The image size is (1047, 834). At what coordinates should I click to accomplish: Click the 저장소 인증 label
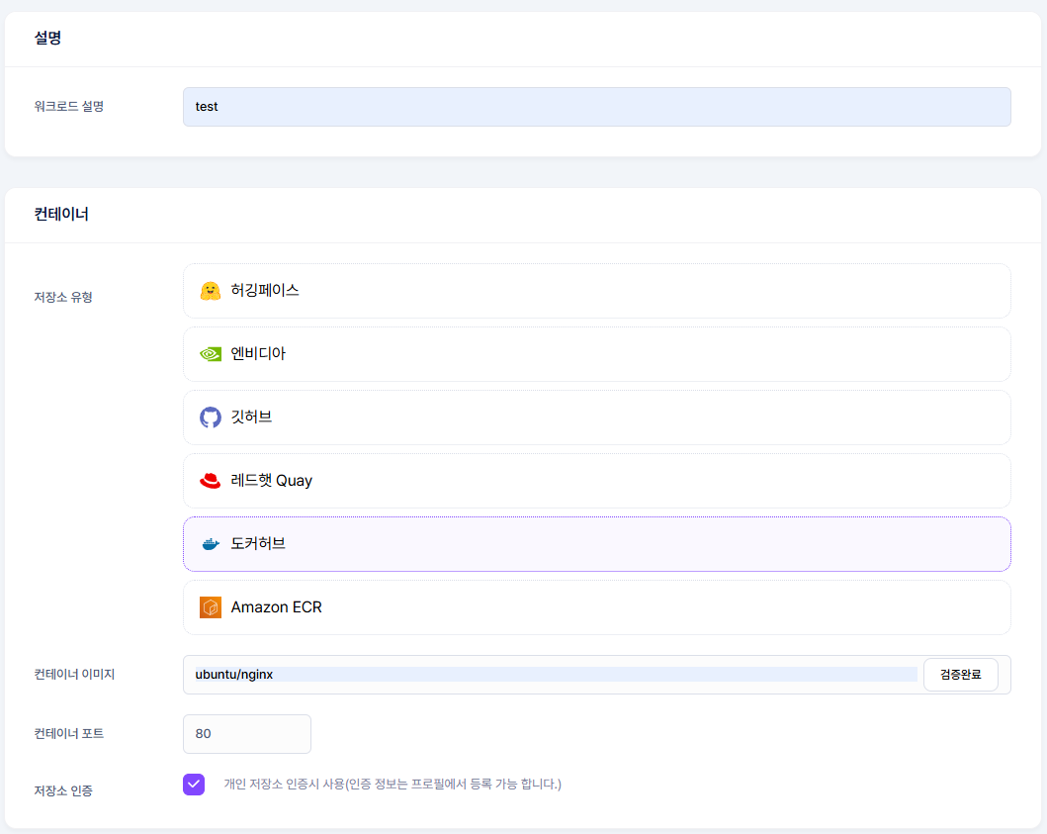pyautogui.click(x=63, y=790)
